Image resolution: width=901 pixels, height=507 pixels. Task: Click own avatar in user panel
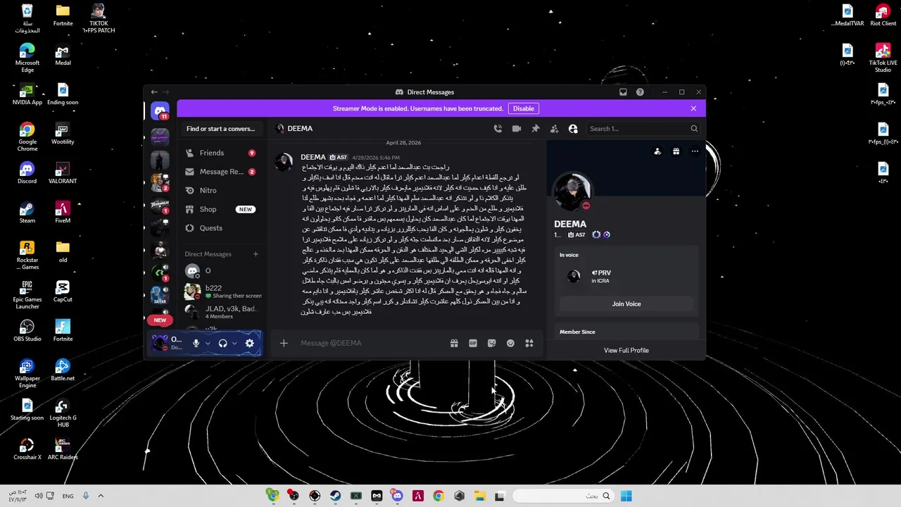pos(160,343)
